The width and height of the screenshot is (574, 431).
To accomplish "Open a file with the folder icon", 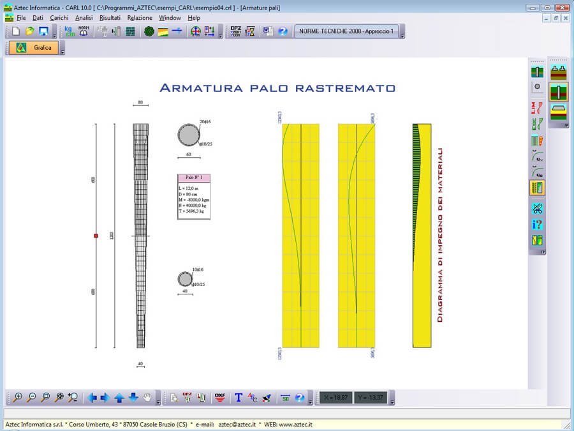I will point(29,31).
